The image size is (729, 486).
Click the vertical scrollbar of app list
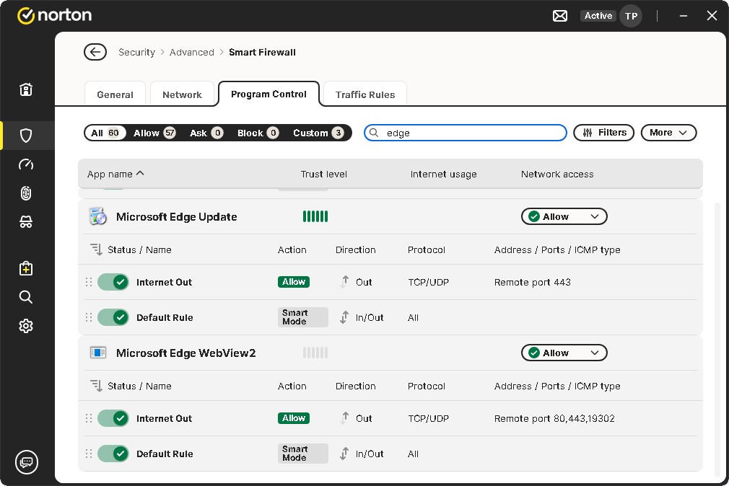[717, 339]
